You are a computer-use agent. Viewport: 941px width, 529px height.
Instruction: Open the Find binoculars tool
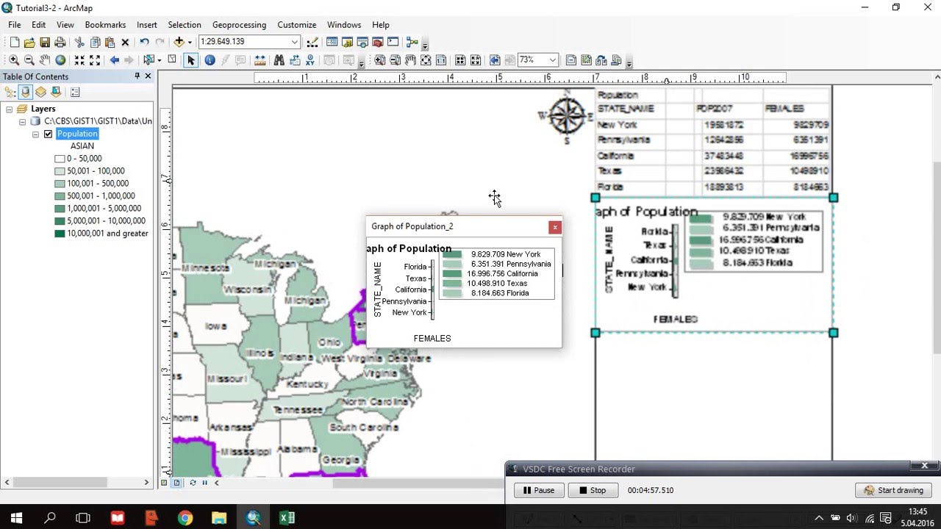click(279, 60)
